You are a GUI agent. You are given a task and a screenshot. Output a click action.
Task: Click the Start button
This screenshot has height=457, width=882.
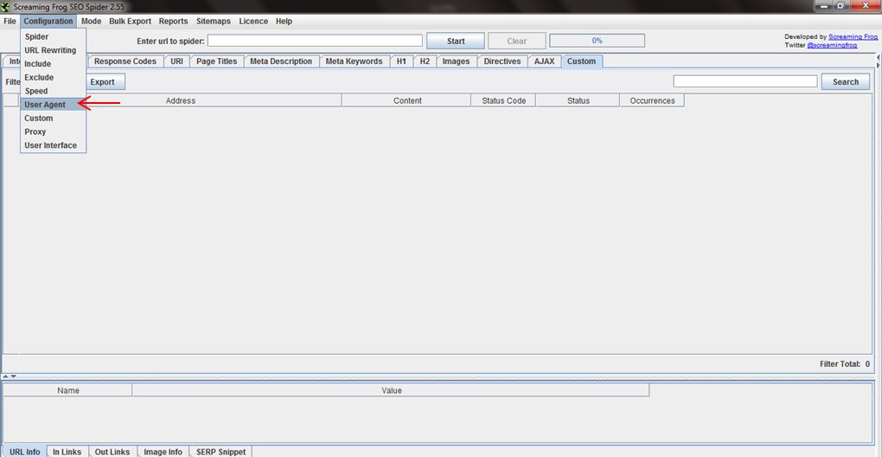(456, 41)
